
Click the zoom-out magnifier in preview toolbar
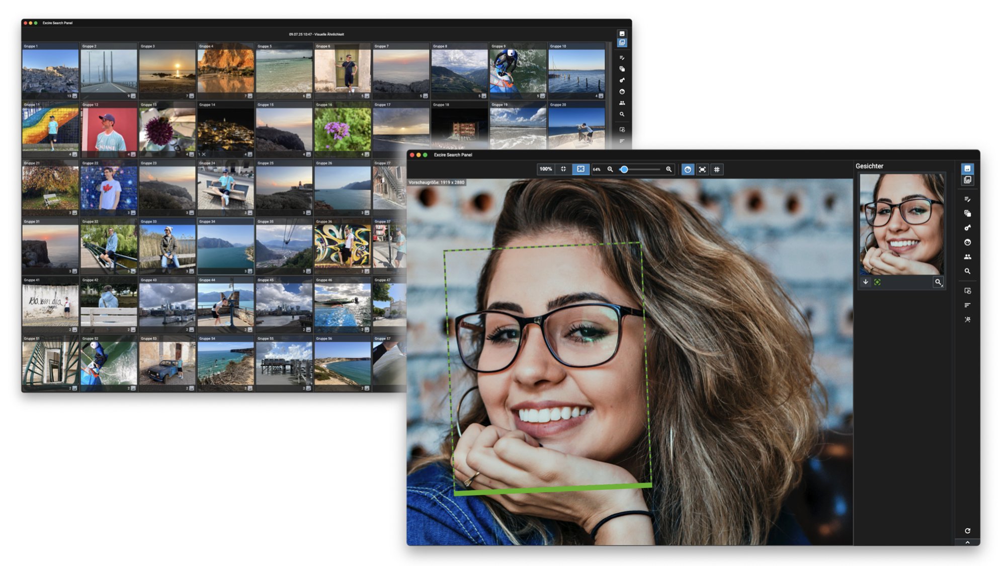tap(610, 170)
